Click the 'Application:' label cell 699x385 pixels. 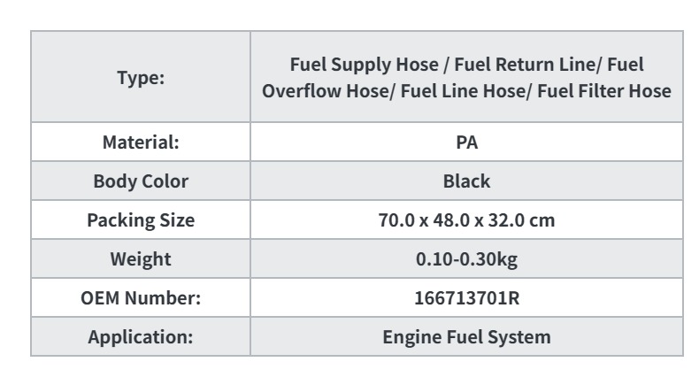click(142, 337)
